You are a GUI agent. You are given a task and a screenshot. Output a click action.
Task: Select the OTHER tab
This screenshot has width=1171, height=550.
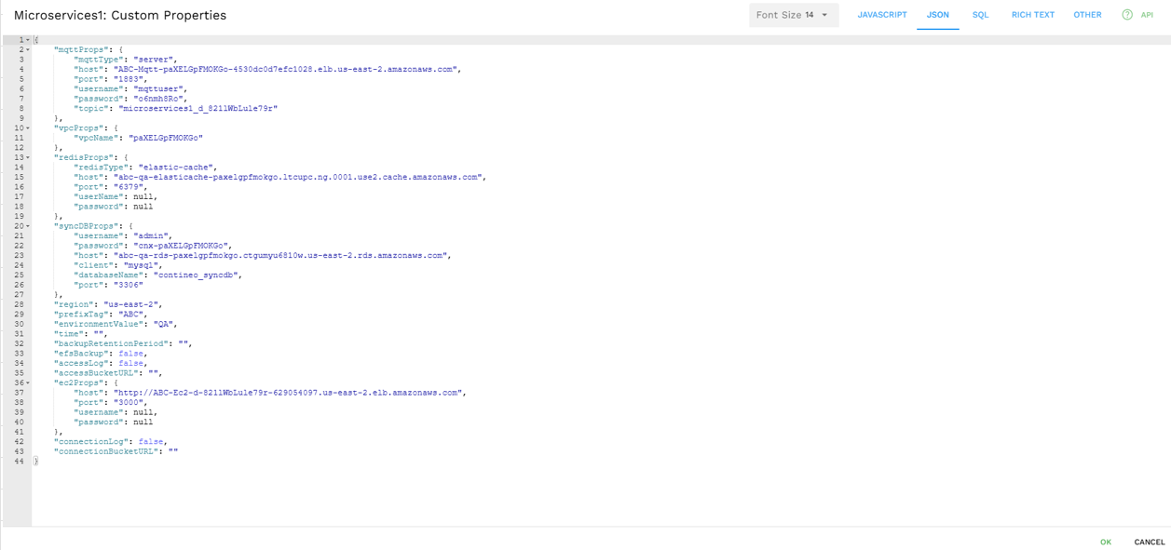click(x=1086, y=15)
